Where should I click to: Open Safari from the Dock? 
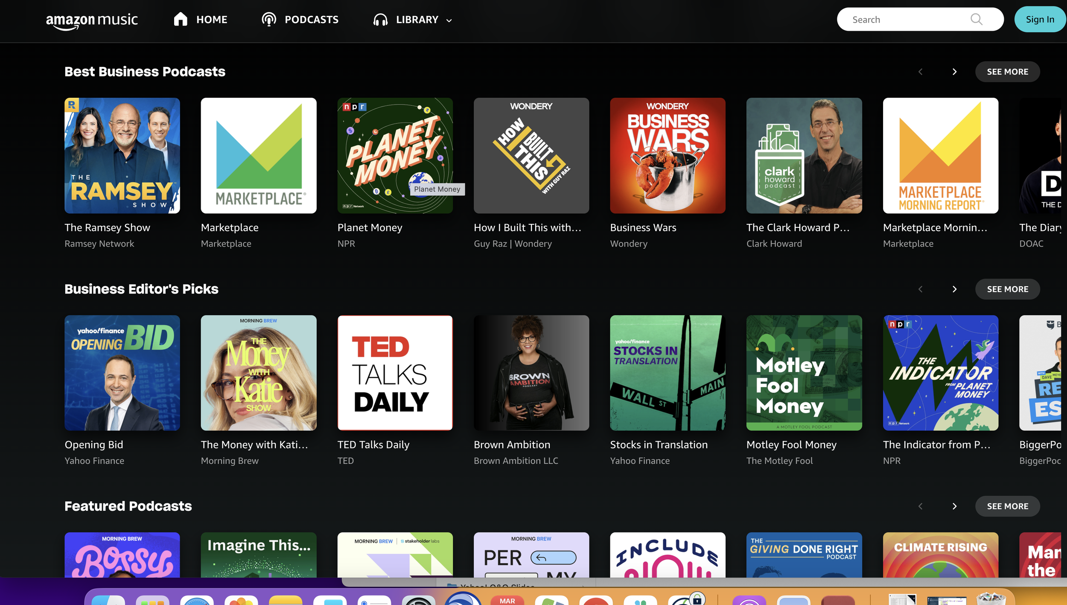[196, 601]
